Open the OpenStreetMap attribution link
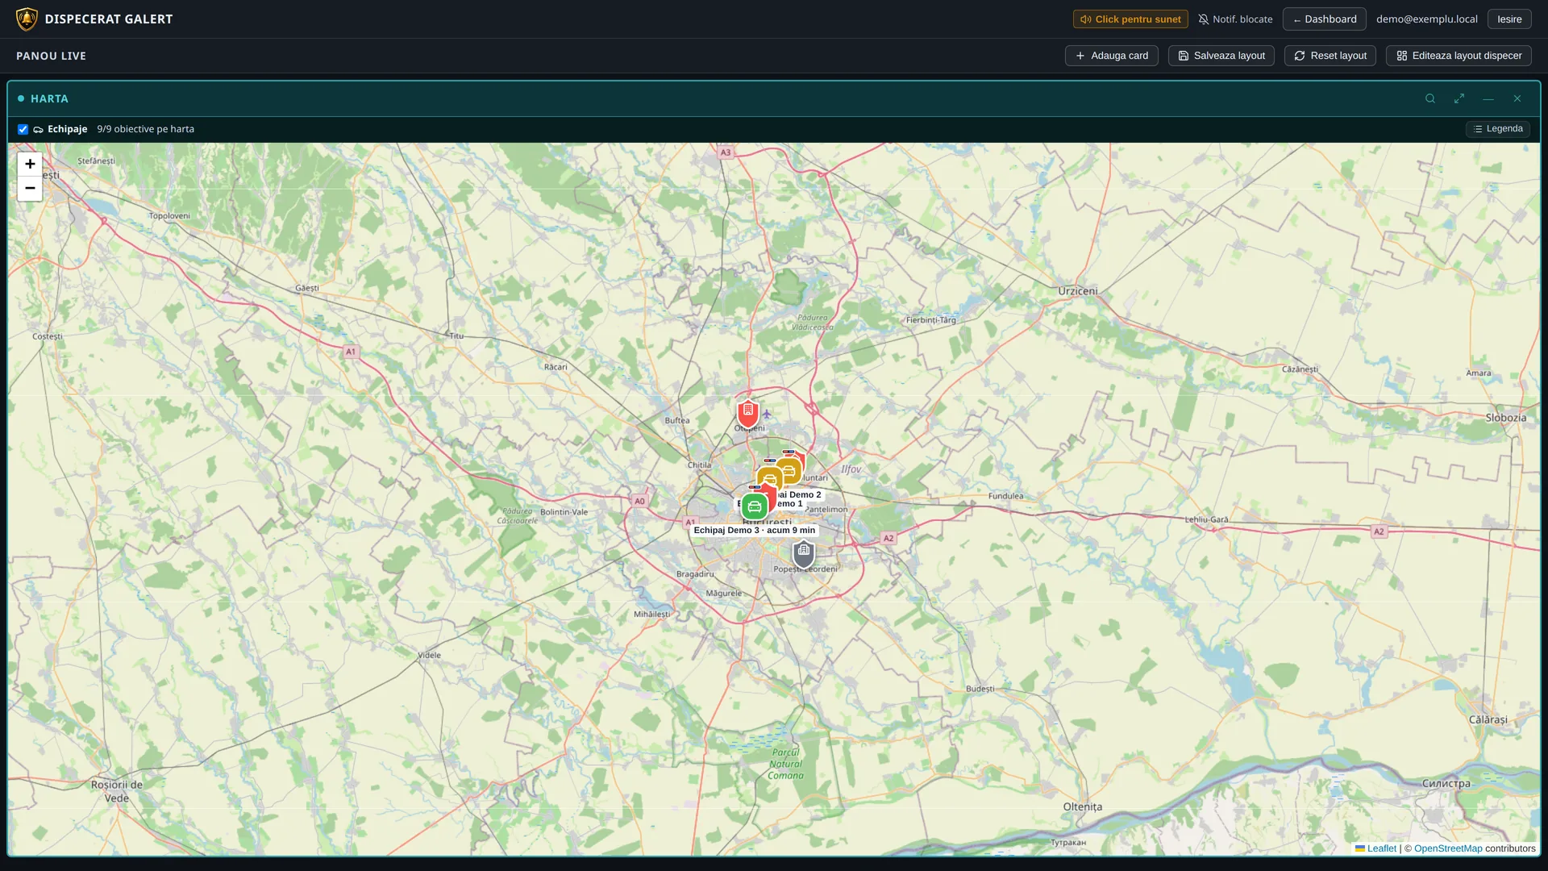Image resolution: width=1548 pixels, height=871 pixels. pos(1448,848)
